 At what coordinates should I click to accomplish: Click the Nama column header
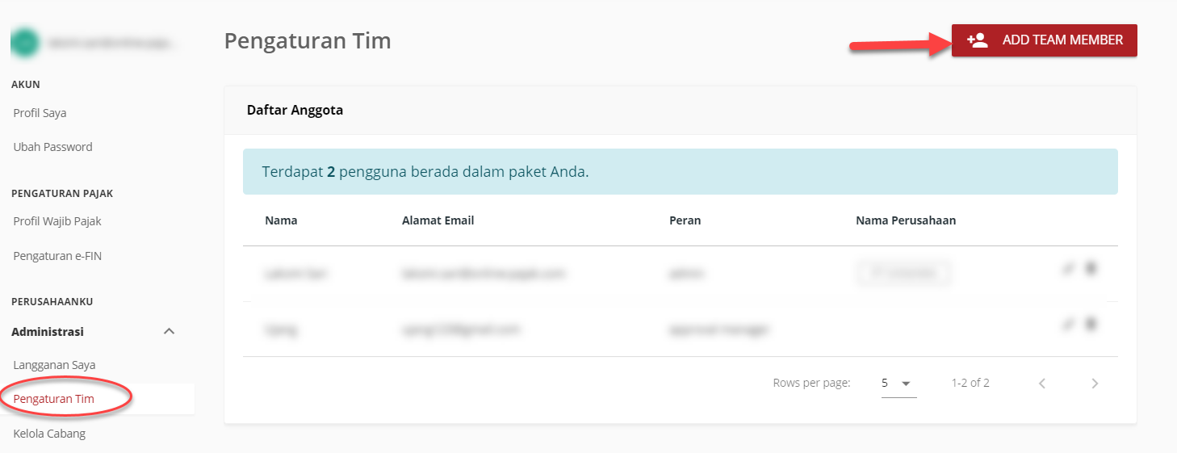281,220
